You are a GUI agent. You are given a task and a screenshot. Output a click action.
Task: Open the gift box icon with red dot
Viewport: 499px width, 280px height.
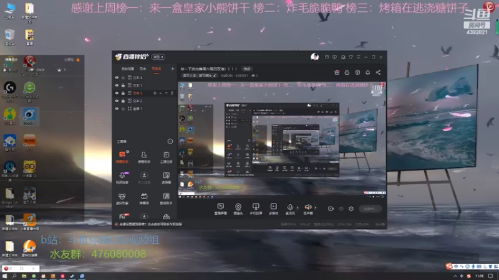(x=337, y=72)
